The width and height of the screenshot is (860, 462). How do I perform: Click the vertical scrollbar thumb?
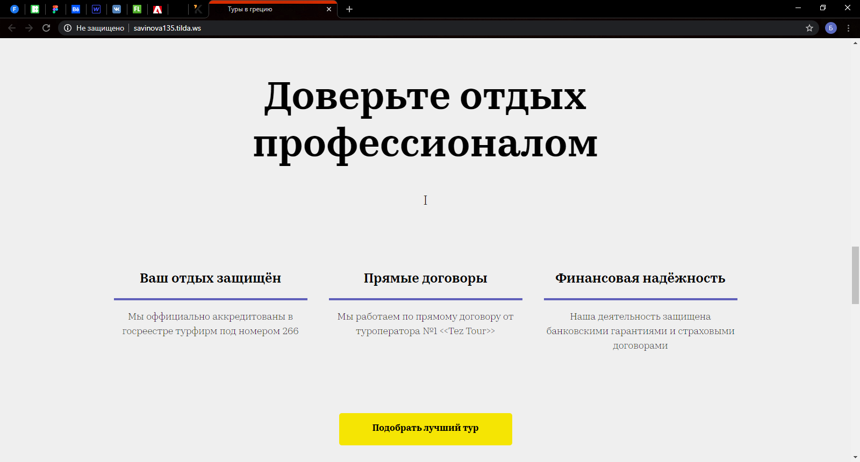[855, 275]
